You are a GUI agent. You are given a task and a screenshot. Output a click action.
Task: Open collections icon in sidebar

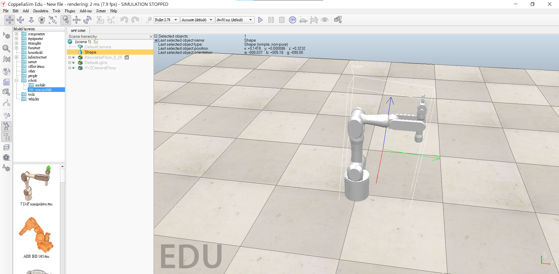(x=6, y=72)
